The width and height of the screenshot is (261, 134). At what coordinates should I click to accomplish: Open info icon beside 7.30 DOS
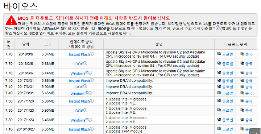(x=85, y=110)
